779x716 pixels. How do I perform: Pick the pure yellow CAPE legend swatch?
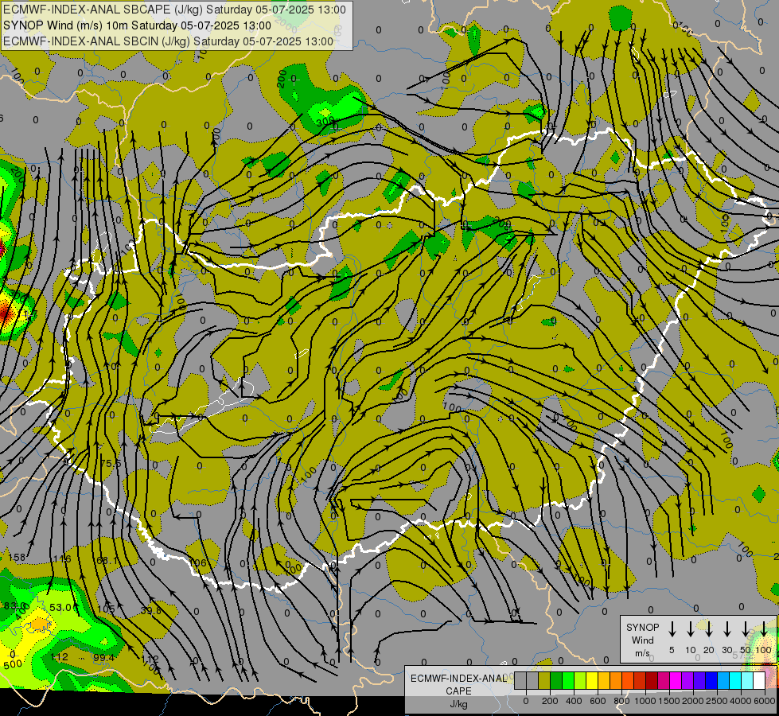point(592,680)
